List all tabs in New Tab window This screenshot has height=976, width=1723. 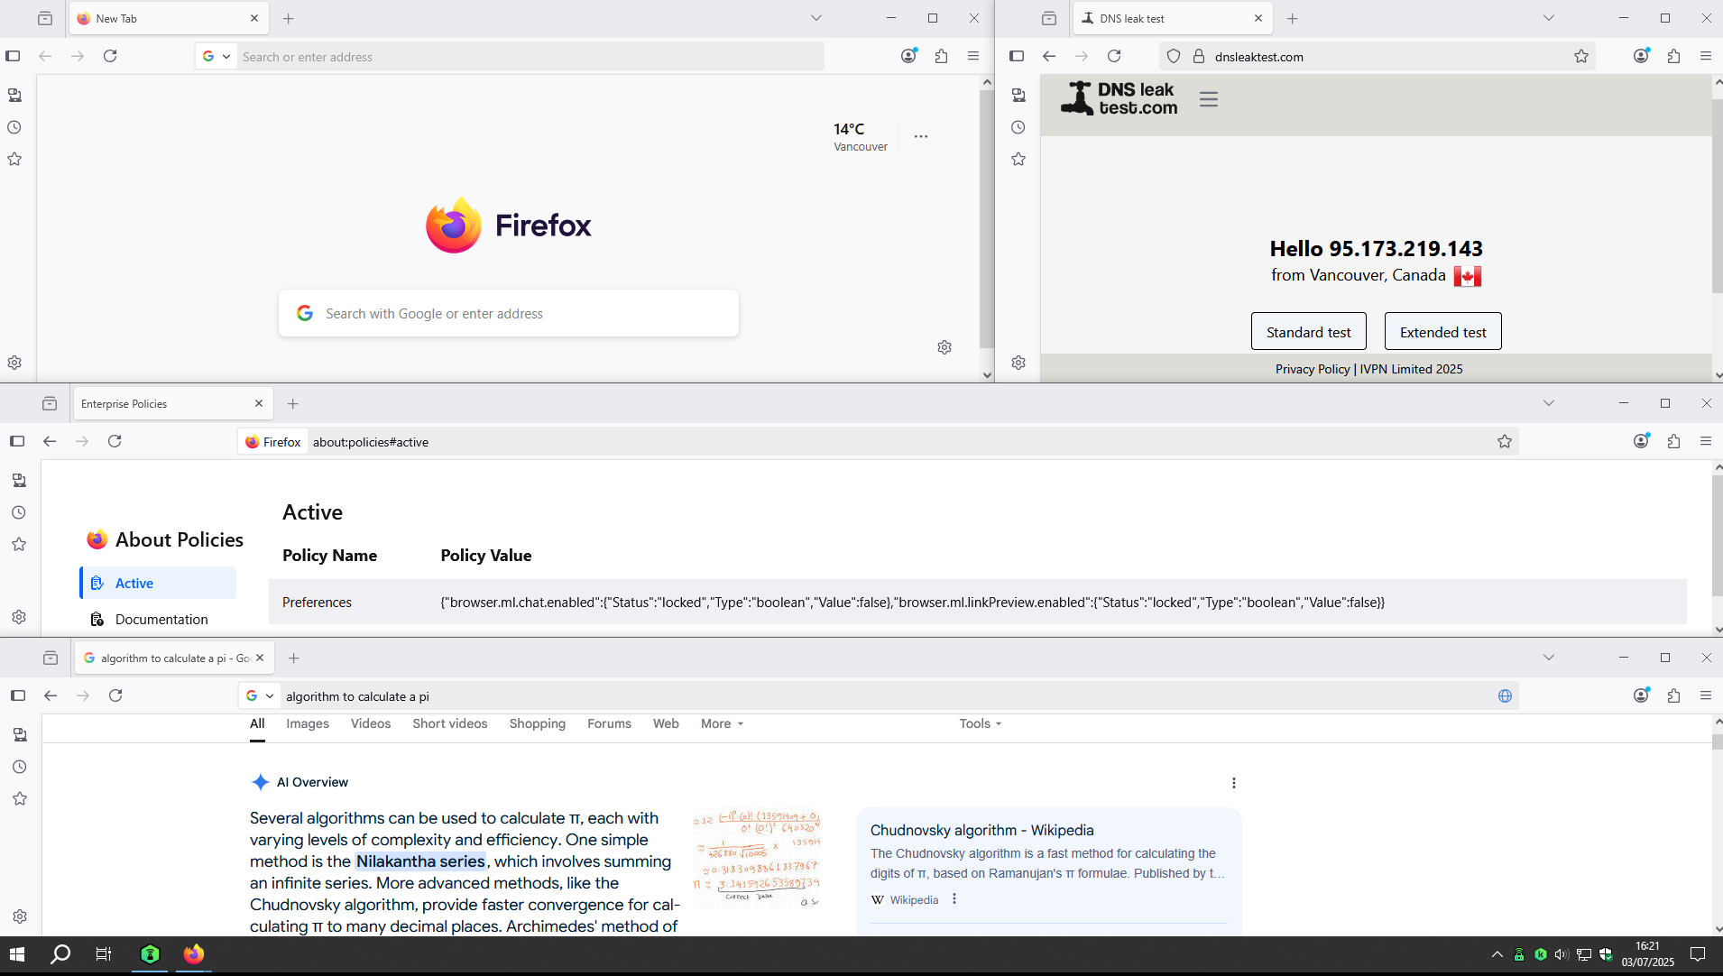click(x=816, y=18)
